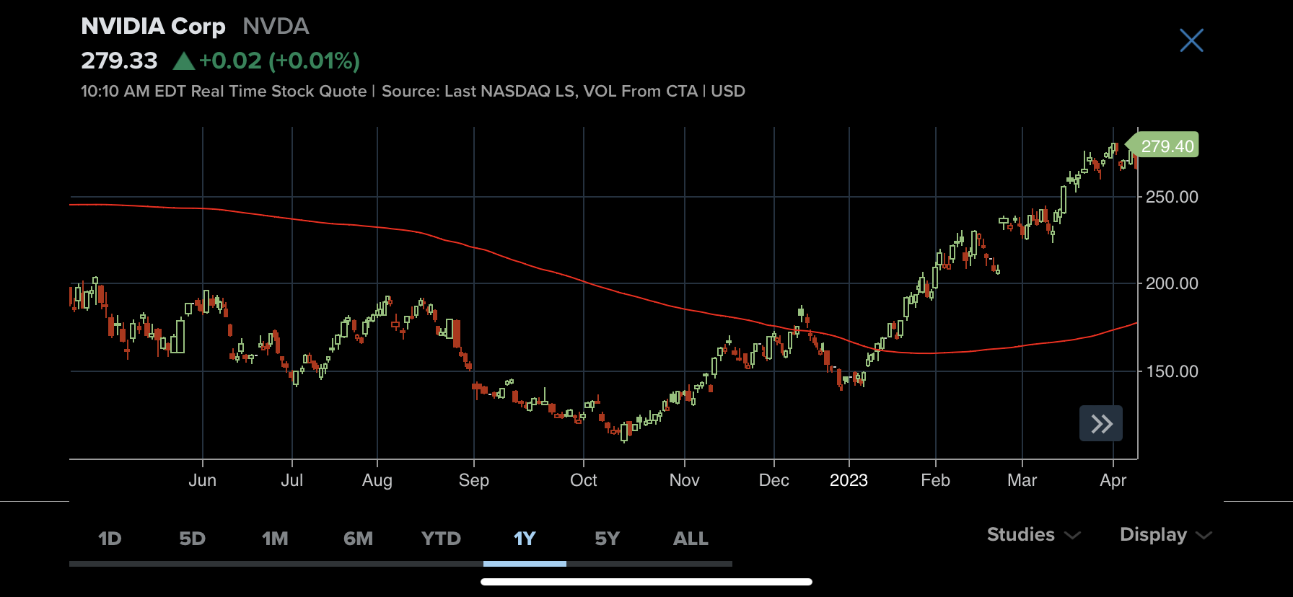Choose the 1M chart range
This screenshot has height=597, width=1293.
(x=275, y=539)
